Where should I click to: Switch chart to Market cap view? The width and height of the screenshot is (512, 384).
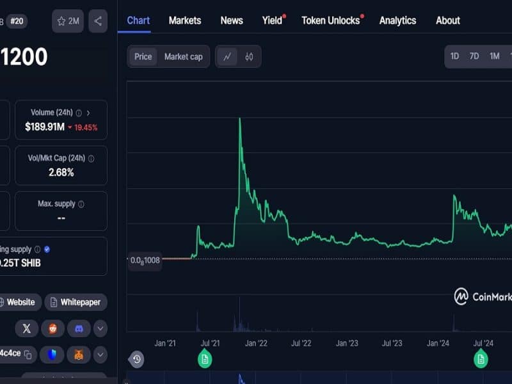point(183,56)
